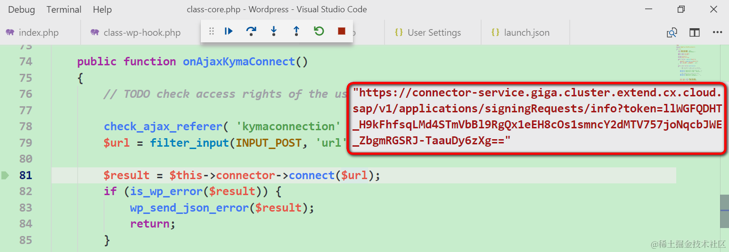Click Step Out debug arrow
Screen dimensions: 729x252
point(296,31)
